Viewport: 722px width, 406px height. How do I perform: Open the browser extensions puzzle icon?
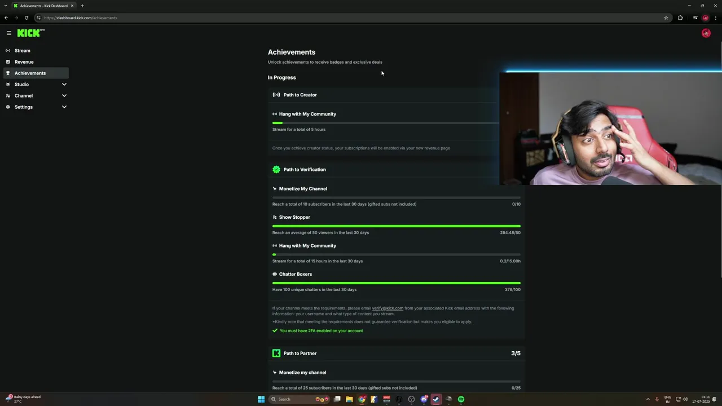tap(680, 17)
